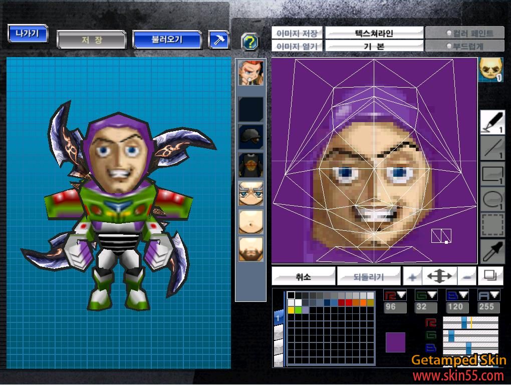The height and width of the screenshot is (385, 511).
Task: Open the R channel dropdown arrow
Action: pyautogui.click(x=401, y=295)
